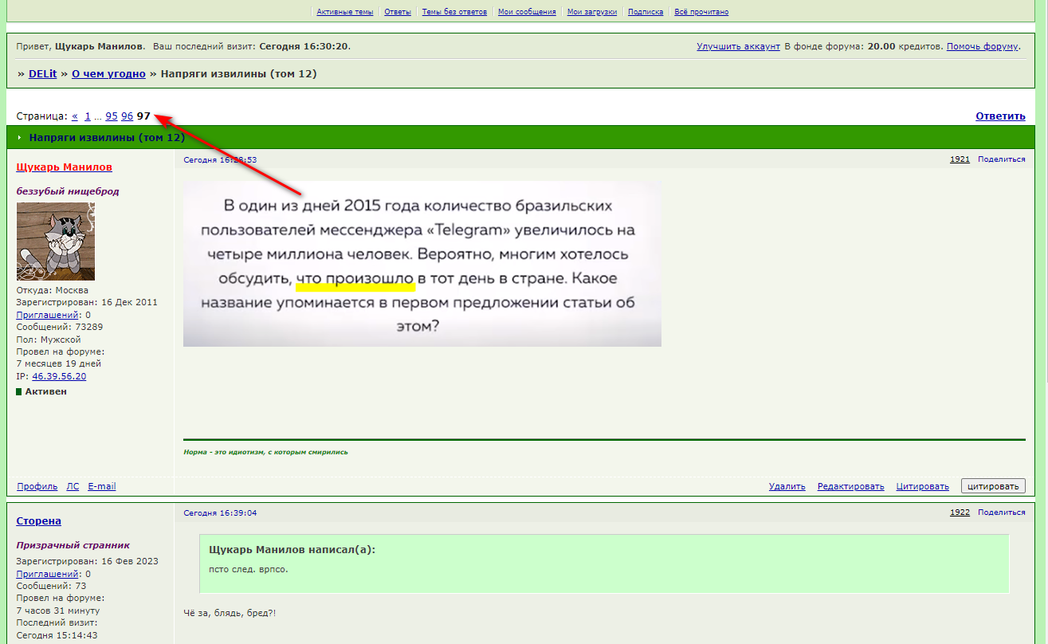Go to previous page using « link
1048x644 pixels.
[75, 116]
